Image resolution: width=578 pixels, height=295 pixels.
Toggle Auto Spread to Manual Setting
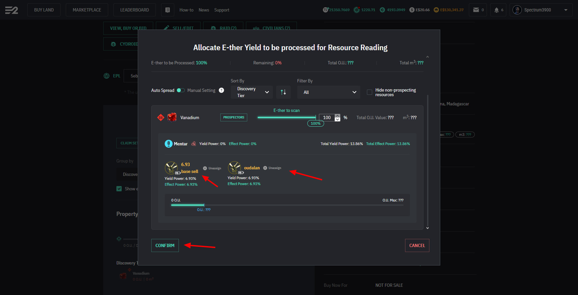click(181, 90)
